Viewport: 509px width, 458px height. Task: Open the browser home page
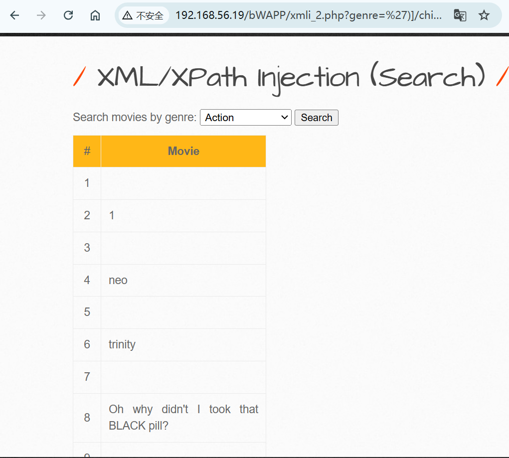click(x=95, y=15)
